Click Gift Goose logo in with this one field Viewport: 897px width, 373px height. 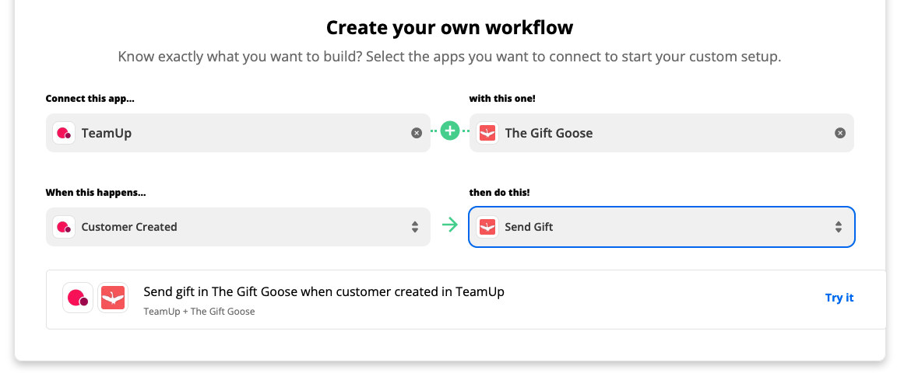487,133
